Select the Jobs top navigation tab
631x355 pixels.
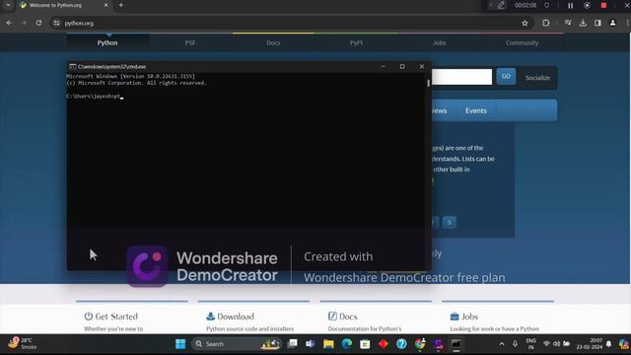(x=439, y=42)
